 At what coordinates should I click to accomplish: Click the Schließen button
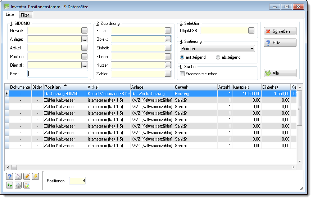[x=280, y=31]
